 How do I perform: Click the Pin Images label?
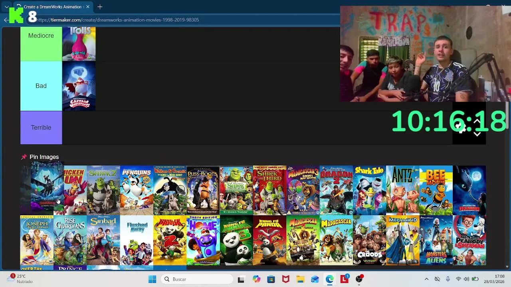point(44,157)
